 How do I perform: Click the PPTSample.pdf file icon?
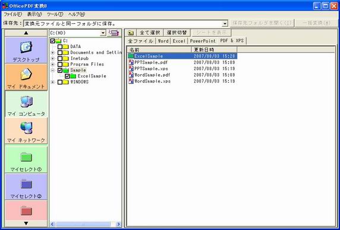(131, 62)
